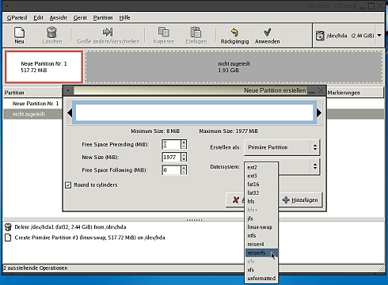Image resolution: width=388 pixels, height=285 pixels.
Task: Click the Kopieren copy icon
Action: pos(164,32)
